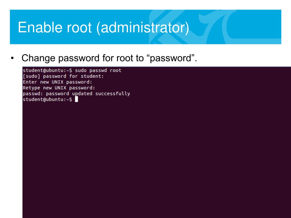Click the white terminal cursor block
Screen dimensions: 291x218
(76, 99)
